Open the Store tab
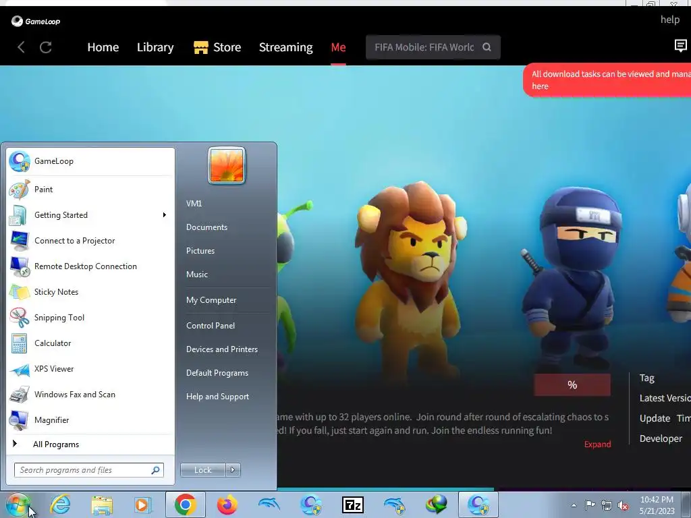 [x=217, y=47]
